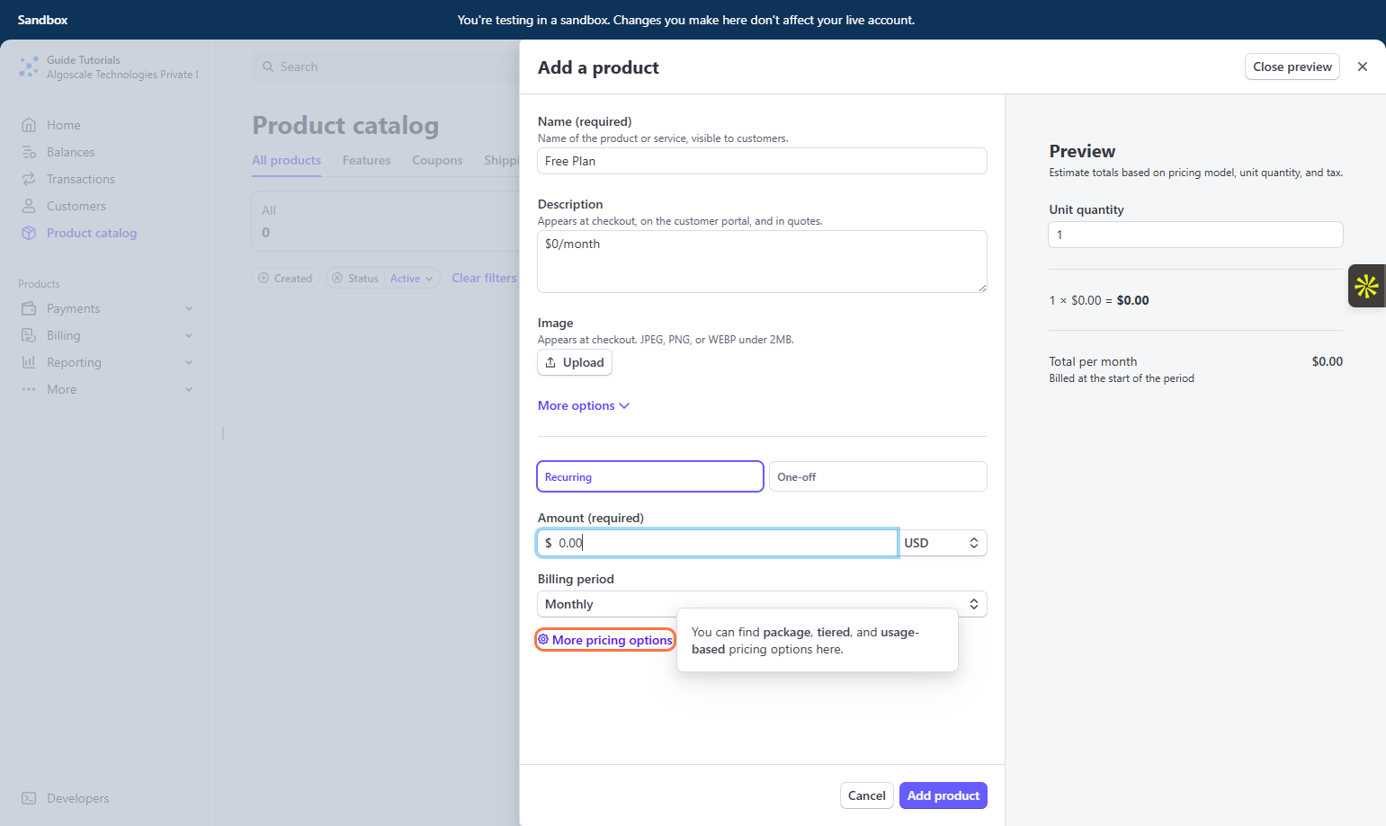Select One-off pricing type
Screen dimensions: 1386x826
pos(878,476)
